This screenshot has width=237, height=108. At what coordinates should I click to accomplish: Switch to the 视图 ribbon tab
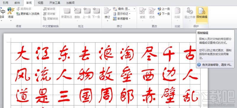[40, 3]
